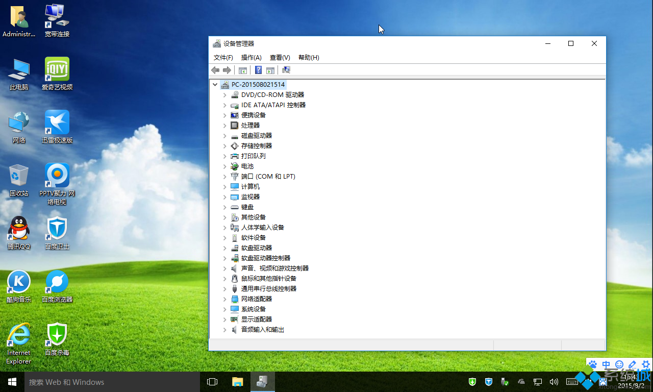Expand the 显示适配器 device category
Image resolution: width=653 pixels, height=392 pixels.
coord(224,319)
